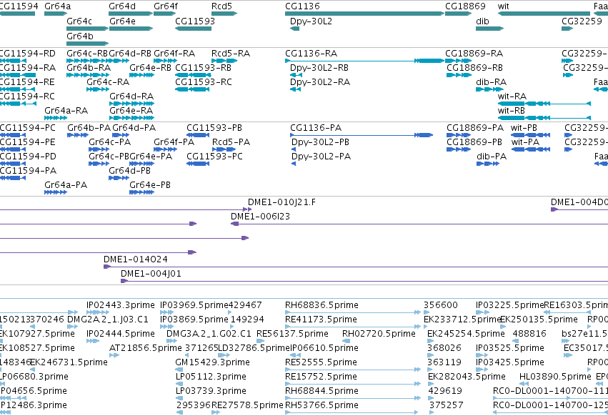Select protein Gr64f-PA
This screenshot has width=608, height=416.
tap(166, 149)
